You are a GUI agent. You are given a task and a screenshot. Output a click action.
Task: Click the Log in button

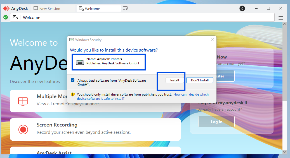[216, 122]
